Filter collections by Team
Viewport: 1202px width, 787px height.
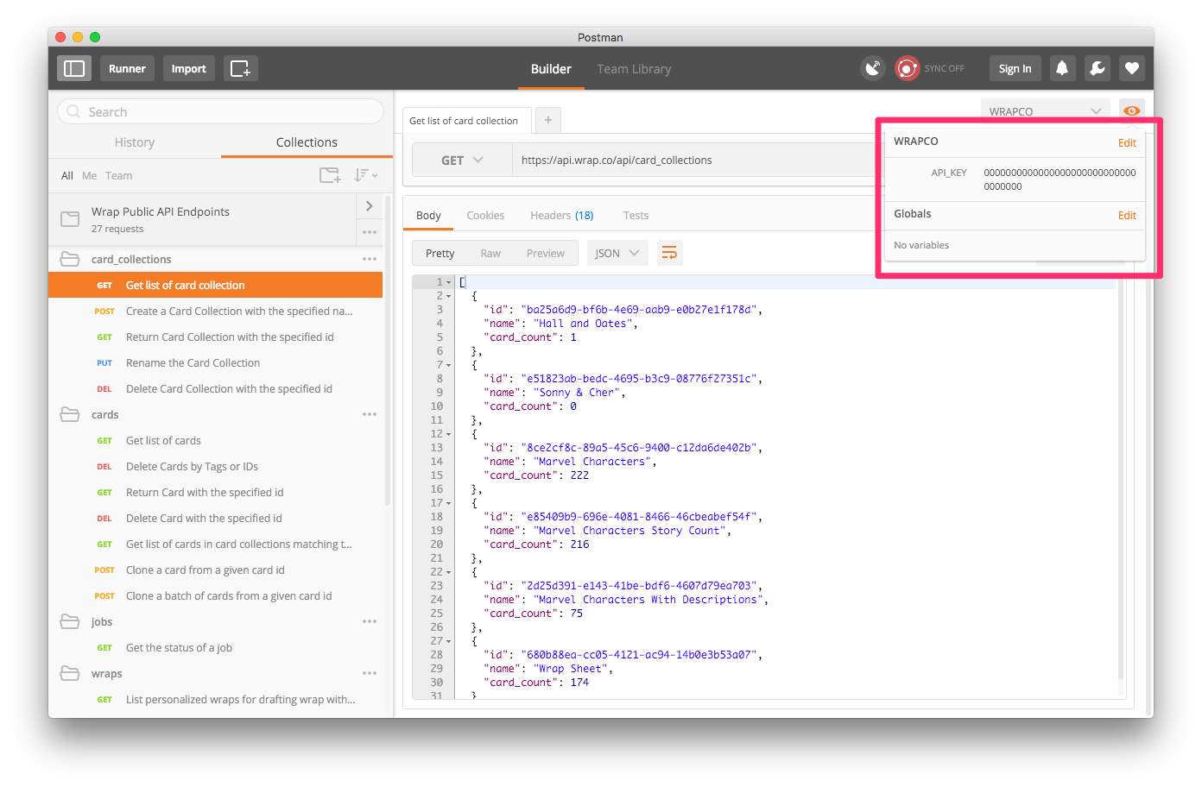pyautogui.click(x=119, y=175)
